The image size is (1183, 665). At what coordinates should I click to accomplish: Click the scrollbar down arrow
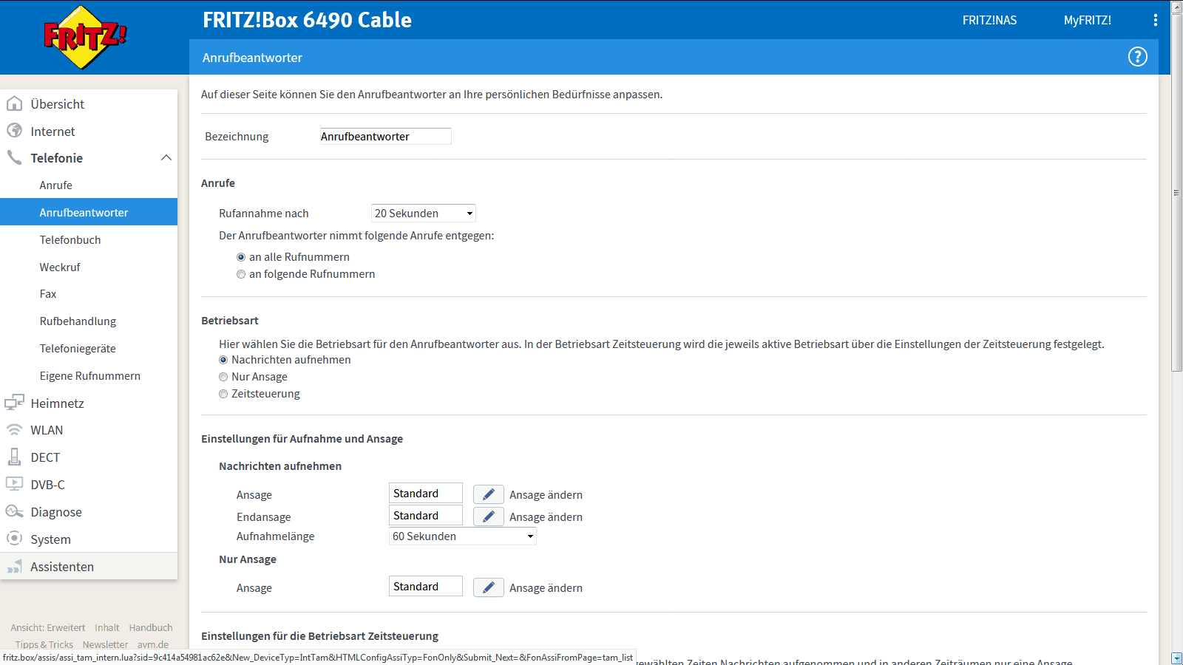pyautogui.click(x=1176, y=658)
